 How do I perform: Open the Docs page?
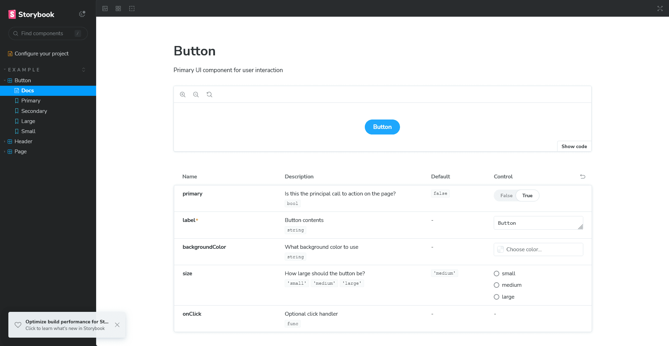(x=48, y=91)
